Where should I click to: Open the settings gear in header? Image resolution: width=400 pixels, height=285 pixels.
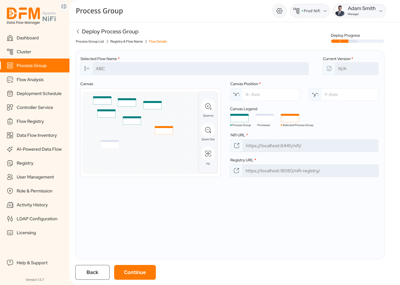[279, 11]
